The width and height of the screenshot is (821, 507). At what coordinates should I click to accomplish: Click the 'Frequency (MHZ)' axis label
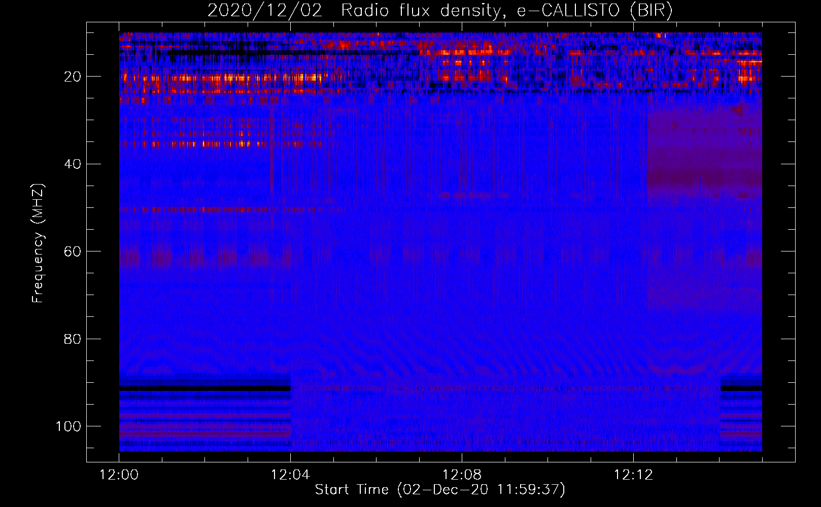pos(38,243)
